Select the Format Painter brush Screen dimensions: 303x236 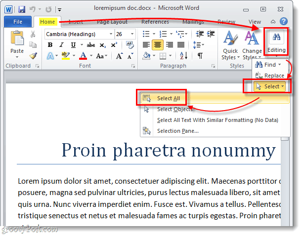[x=33, y=56]
